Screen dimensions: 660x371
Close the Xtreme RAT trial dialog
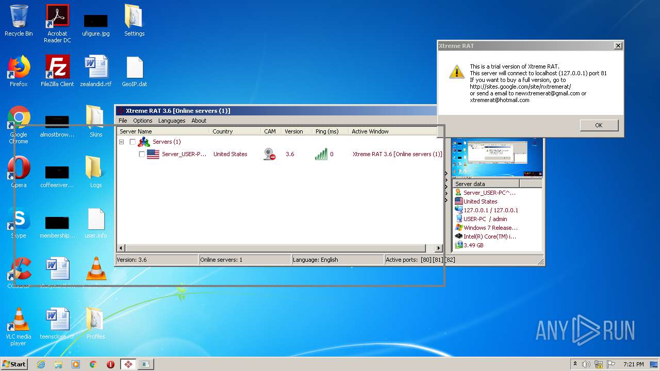click(618, 45)
